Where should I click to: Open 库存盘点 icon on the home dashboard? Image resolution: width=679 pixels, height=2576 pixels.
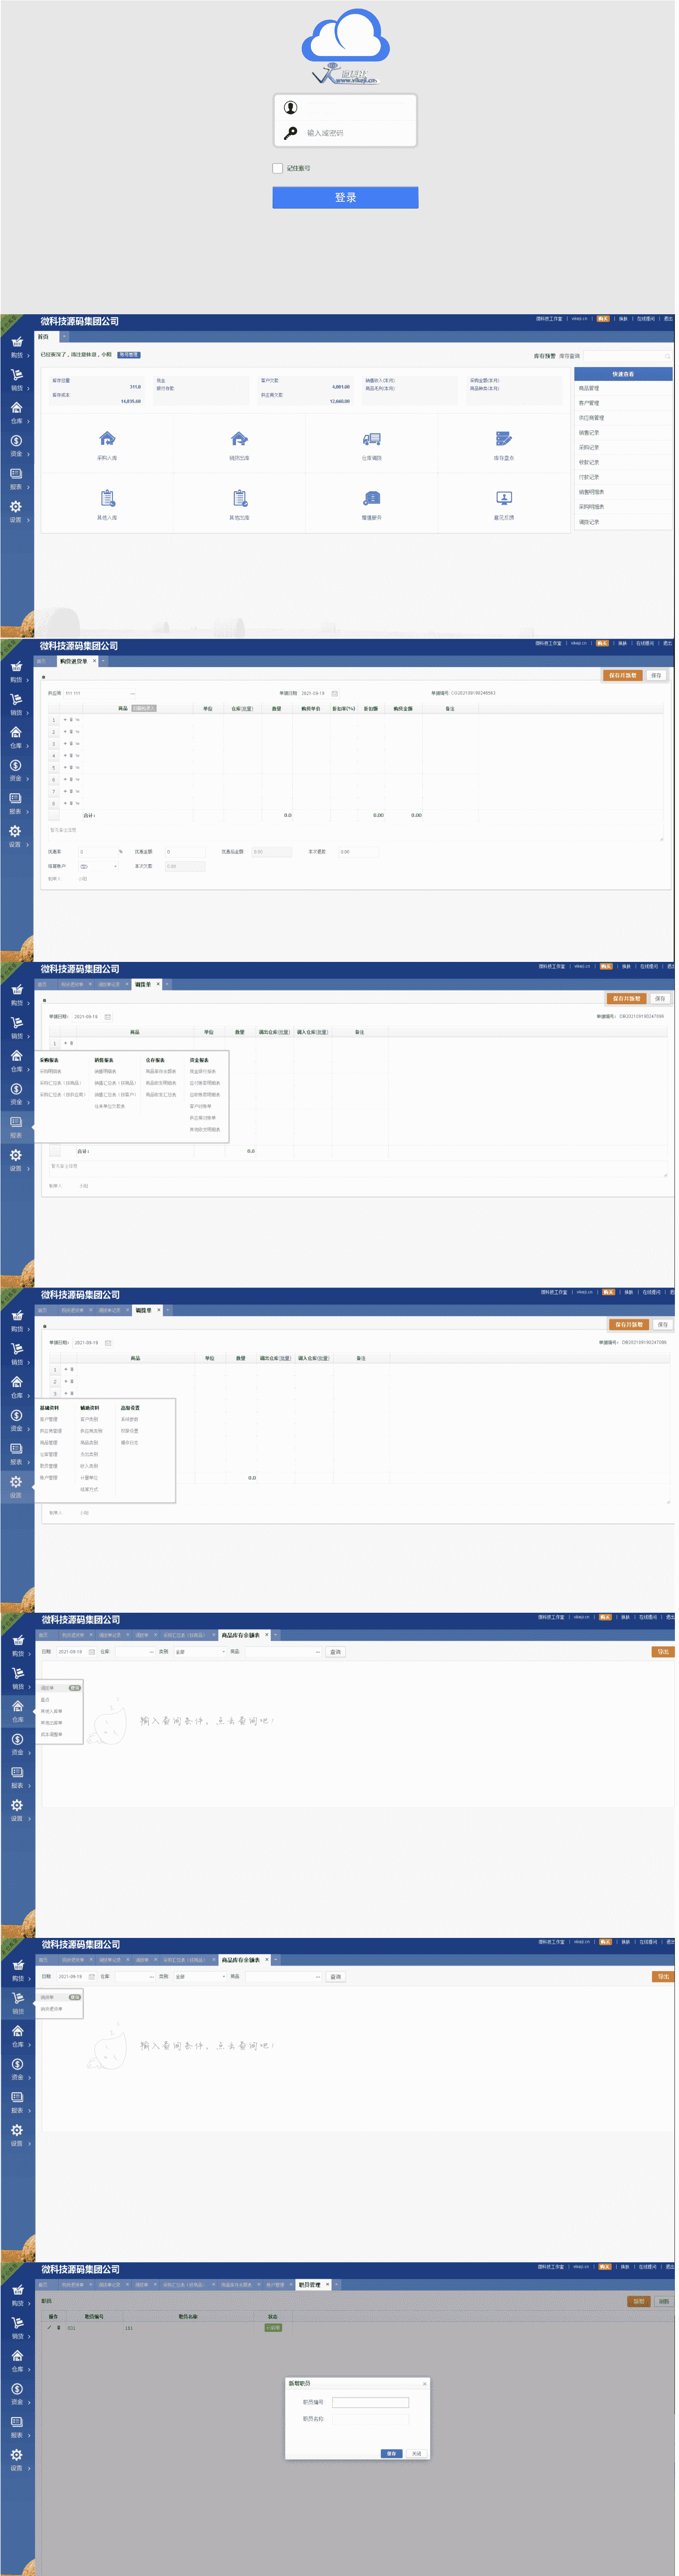504,439
